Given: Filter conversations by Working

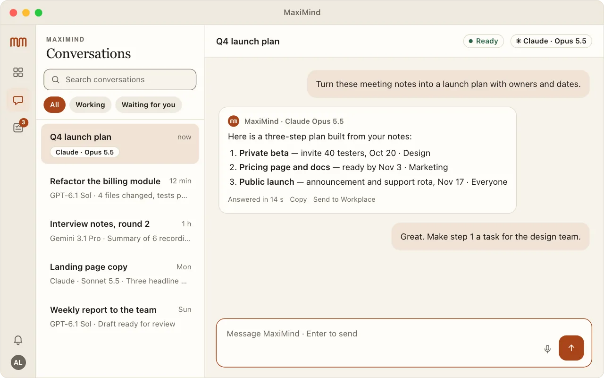Looking at the screenshot, I should (90, 105).
